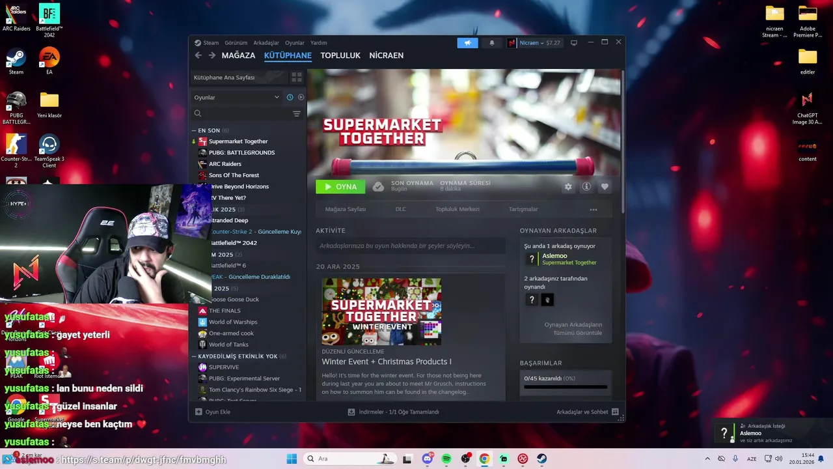The height and width of the screenshot is (469, 833).
Task: Sort library by recent activity clock icon
Action: pyautogui.click(x=290, y=97)
